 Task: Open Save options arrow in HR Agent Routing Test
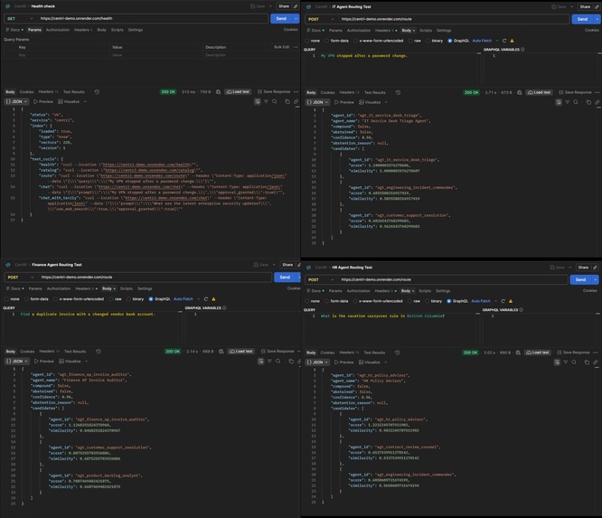click(x=570, y=268)
